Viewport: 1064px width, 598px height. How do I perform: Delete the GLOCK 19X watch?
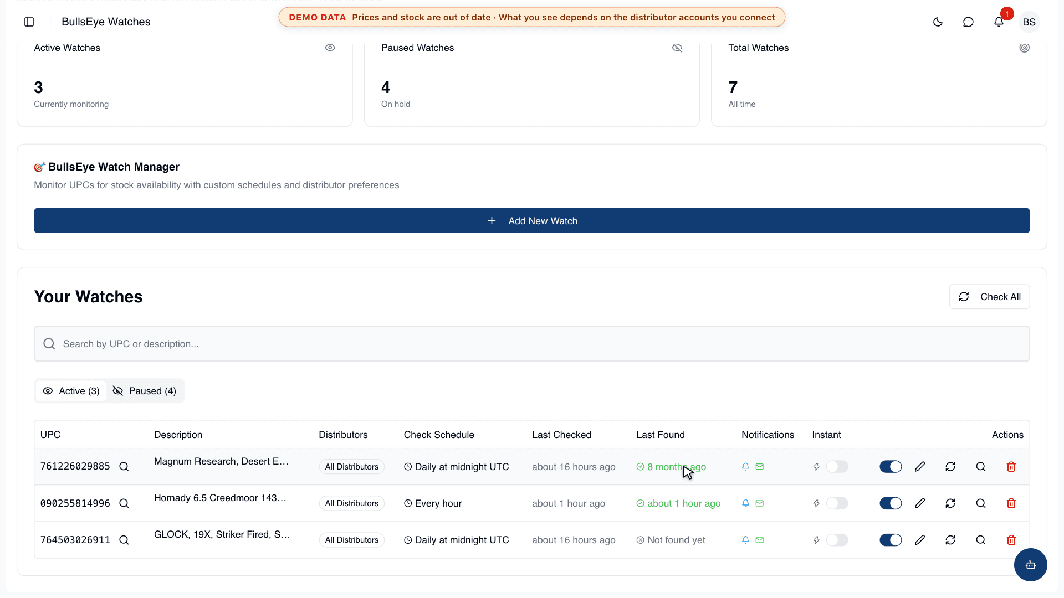tap(1011, 540)
